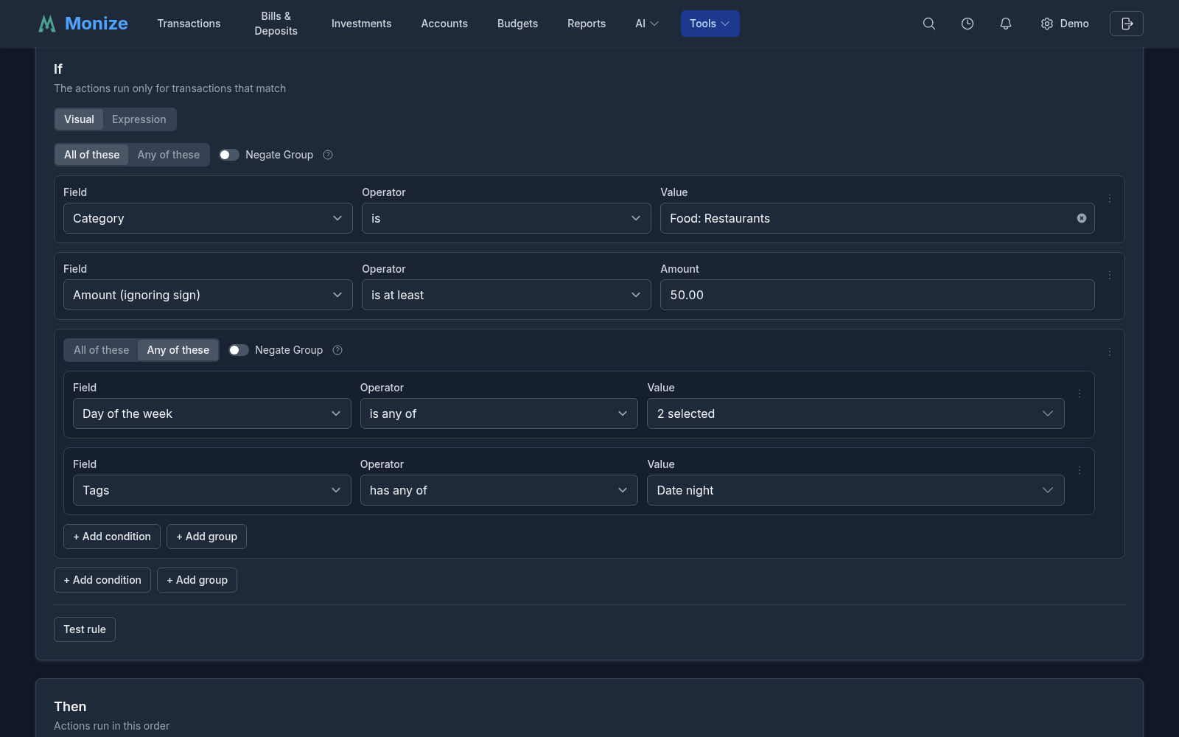
Task: Open the Tags field dropdown
Action: 212,490
